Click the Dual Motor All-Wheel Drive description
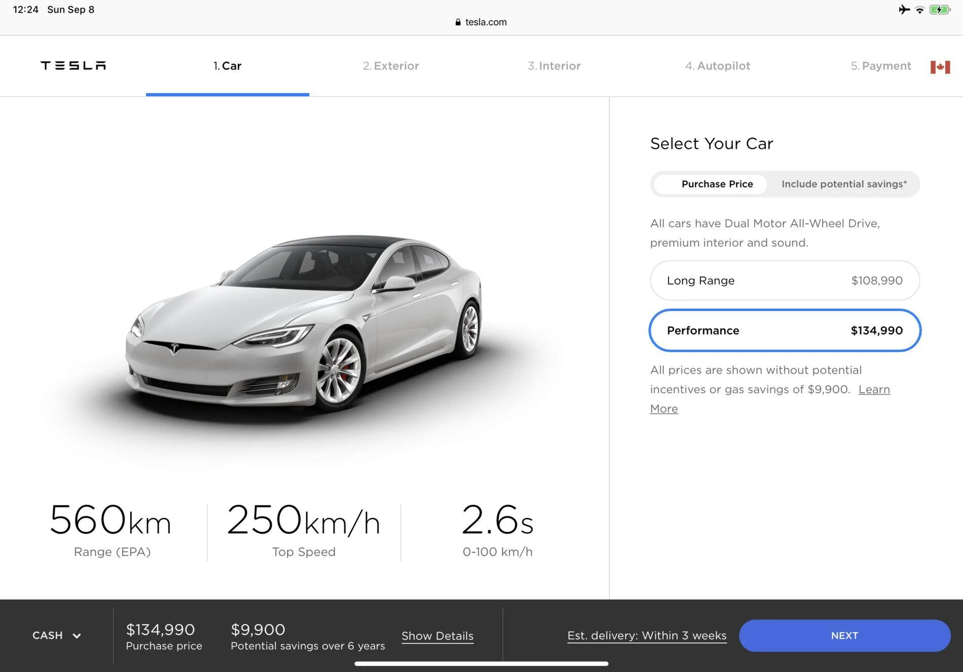This screenshot has width=963, height=672. [x=765, y=233]
